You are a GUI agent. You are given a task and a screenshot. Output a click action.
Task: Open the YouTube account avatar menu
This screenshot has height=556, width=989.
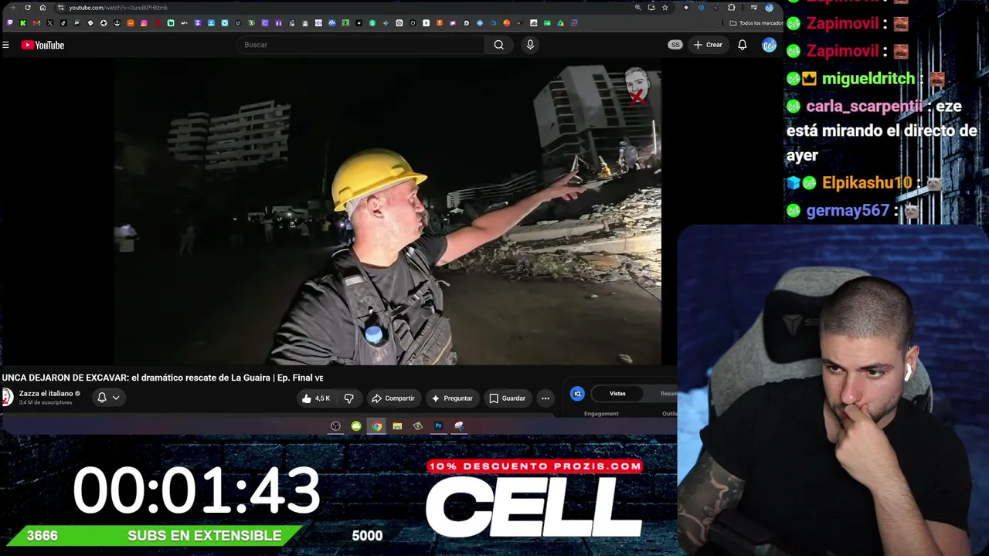click(769, 45)
